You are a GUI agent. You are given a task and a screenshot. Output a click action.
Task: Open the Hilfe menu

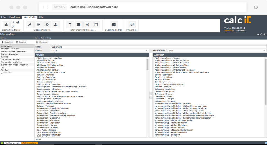pyautogui.click(x=41, y=17)
